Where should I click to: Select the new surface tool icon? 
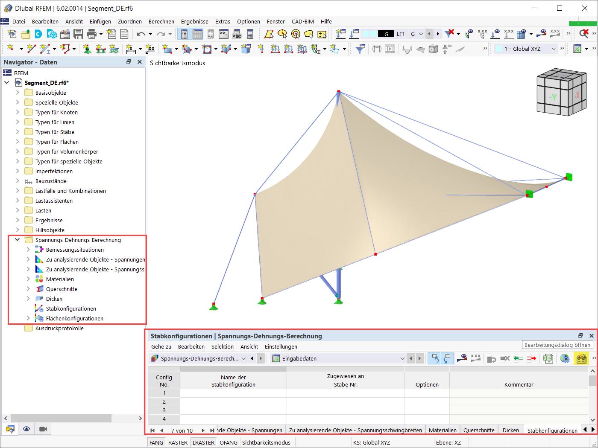167,49
